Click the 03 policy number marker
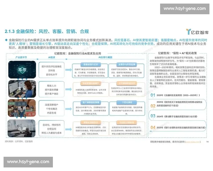 (153, 116)
